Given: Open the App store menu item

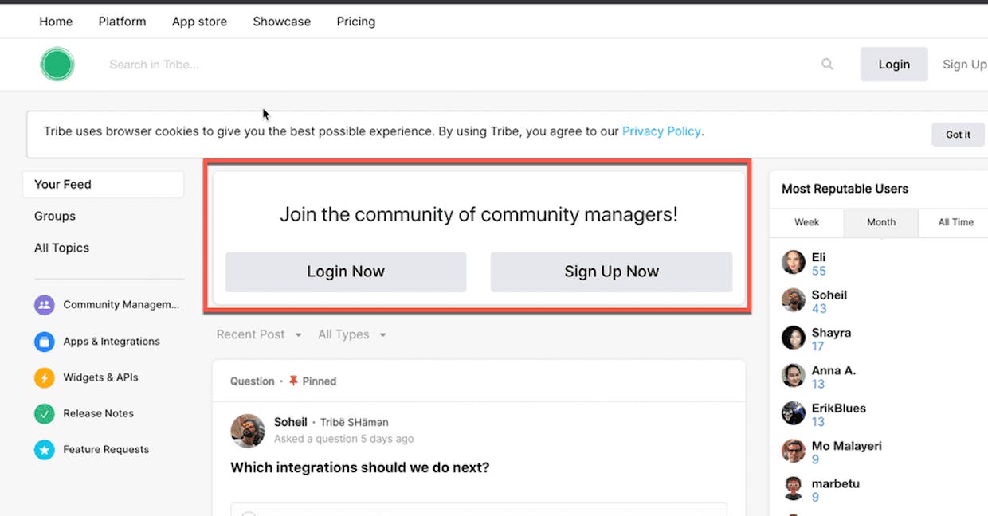Looking at the screenshot, I should 199,21.
